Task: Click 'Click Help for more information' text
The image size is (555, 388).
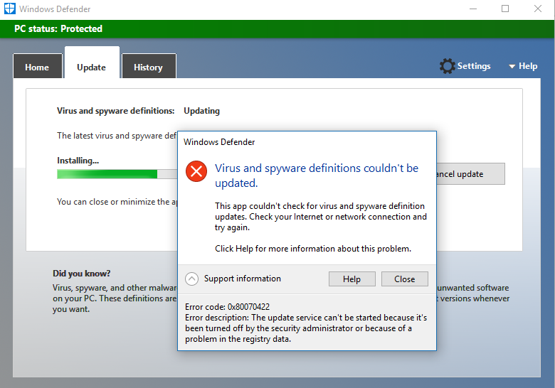Action: (313, 249)
